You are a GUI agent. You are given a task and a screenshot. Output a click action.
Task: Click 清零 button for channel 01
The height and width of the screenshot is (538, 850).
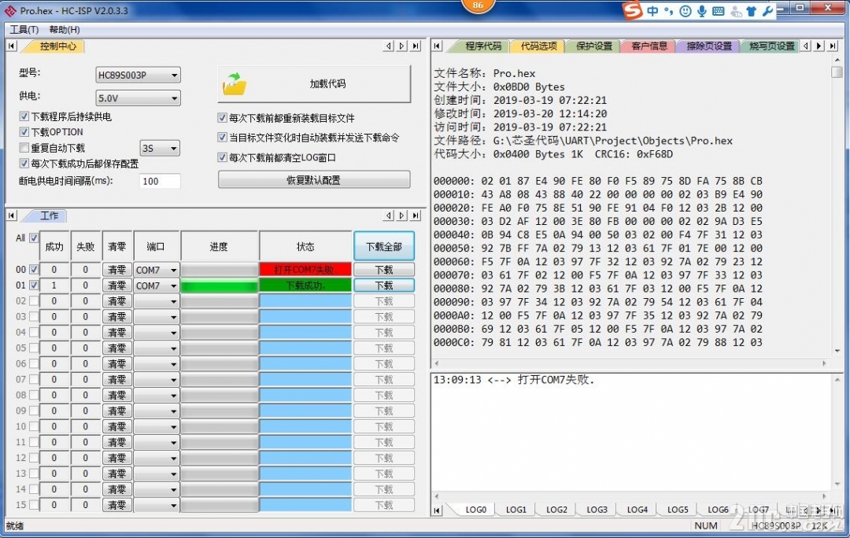tap(117, 286)
